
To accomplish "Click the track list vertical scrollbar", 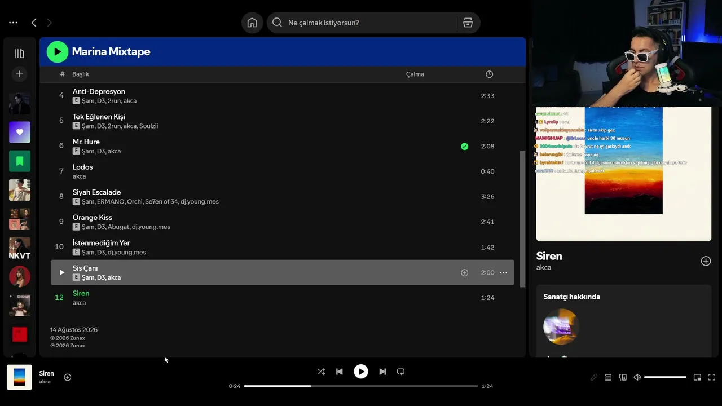I will 522,219.
